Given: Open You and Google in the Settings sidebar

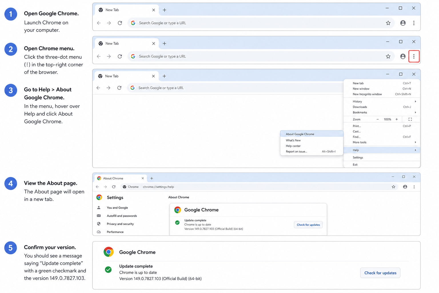Looking at the screenshot, I should 117,208.
